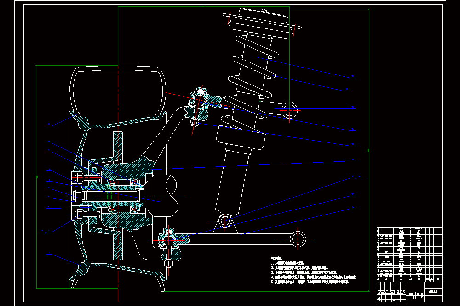Select the axle hub center nut
This screenshot has width=460, height=306.
(x=77, y=196)
